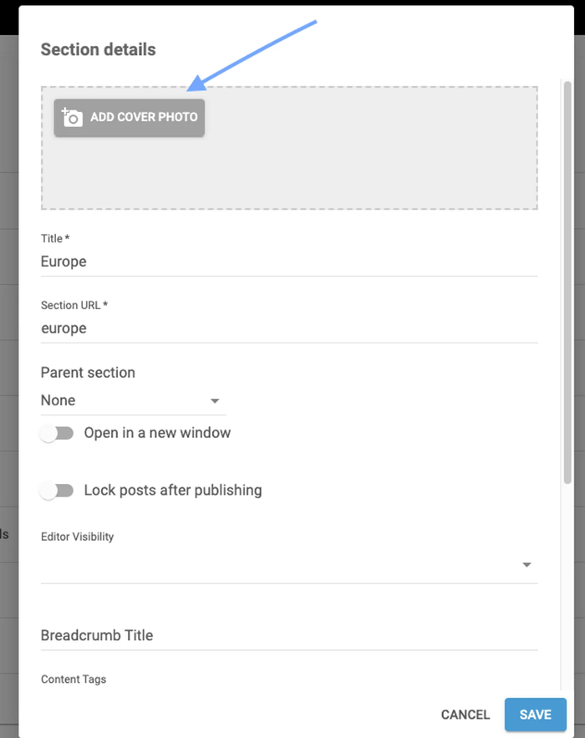This screenshot has height=738, width=585.
Task: Open the Parent section dropdown showing None
Action: coord(130,400)
